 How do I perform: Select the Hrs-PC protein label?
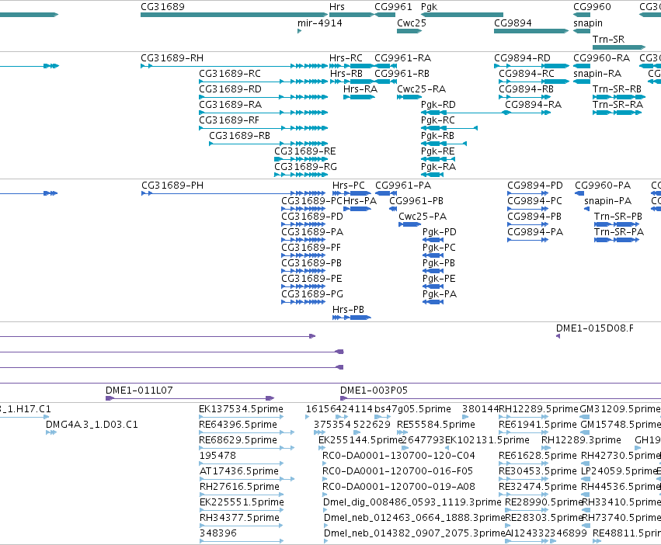click(x=348, y=186)
